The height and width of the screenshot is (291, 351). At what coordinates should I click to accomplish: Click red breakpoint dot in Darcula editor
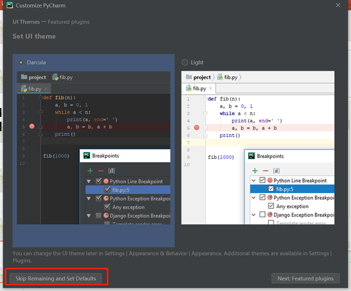point(32,126)
